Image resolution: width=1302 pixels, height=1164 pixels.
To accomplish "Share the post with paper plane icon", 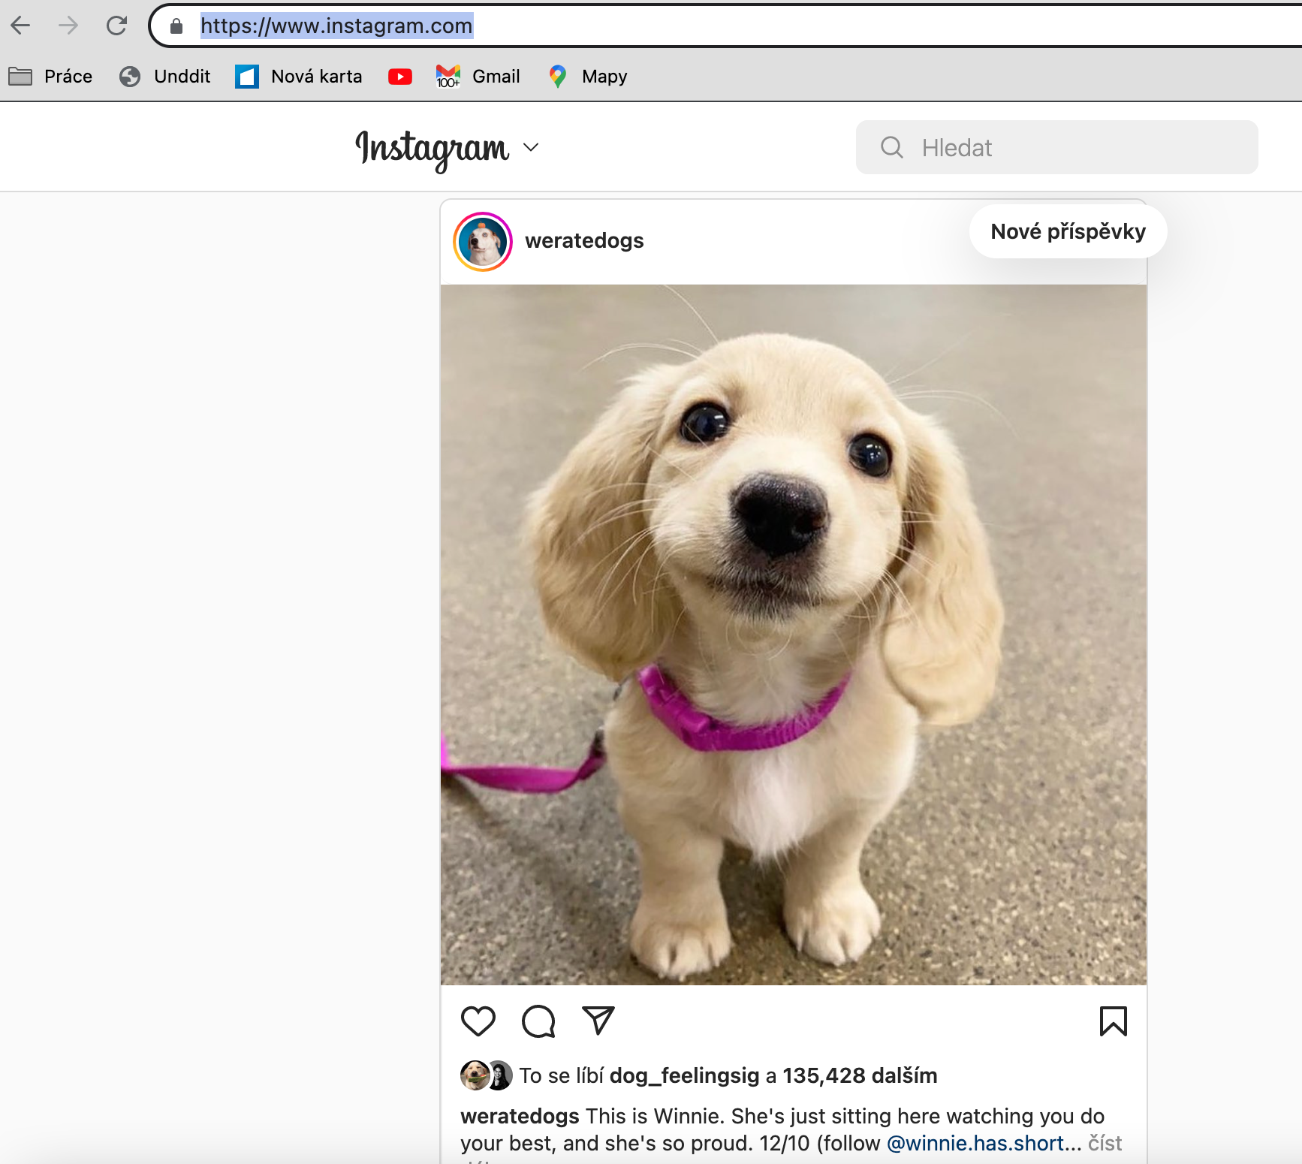I will click(x=598, y=1021).
